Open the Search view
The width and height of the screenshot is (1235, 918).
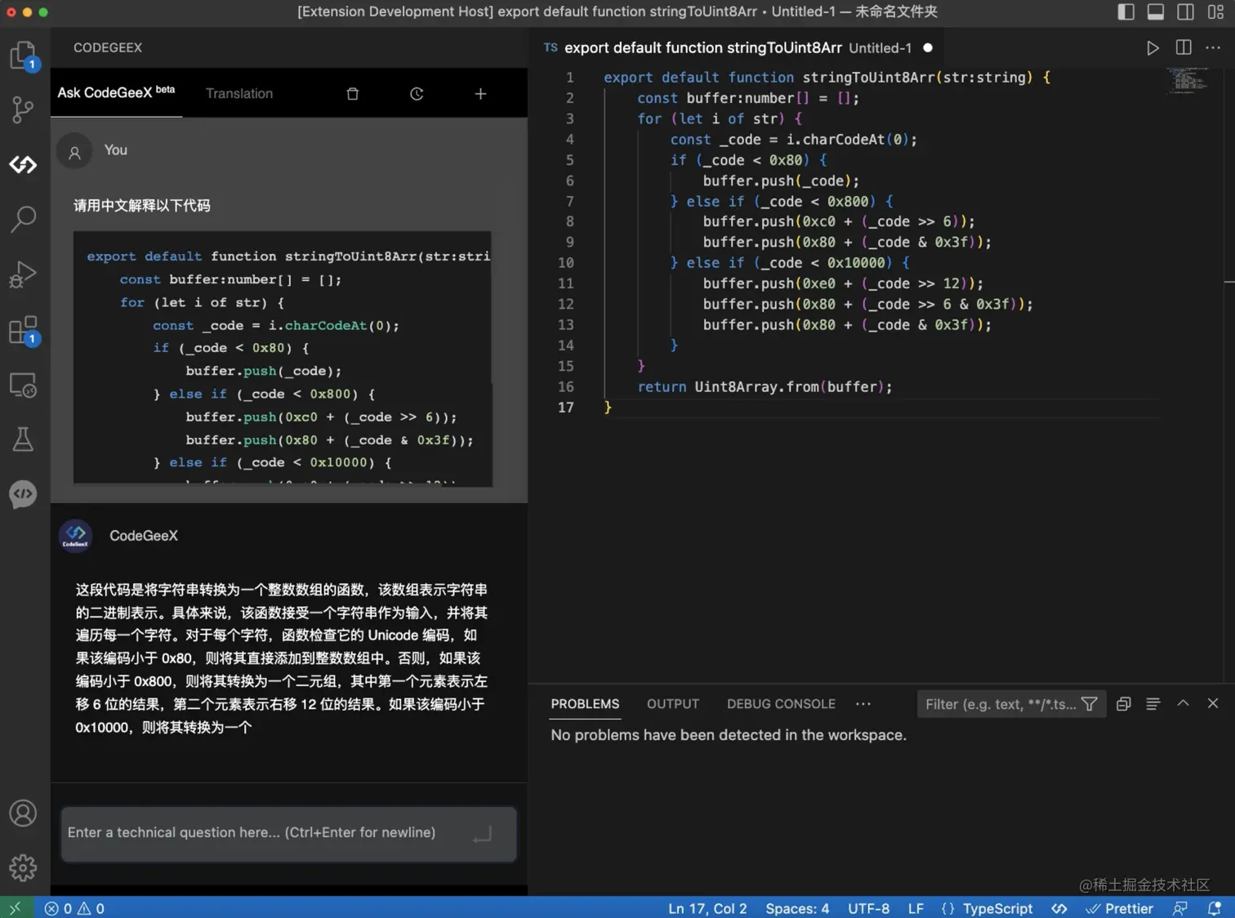click(24, 218)
